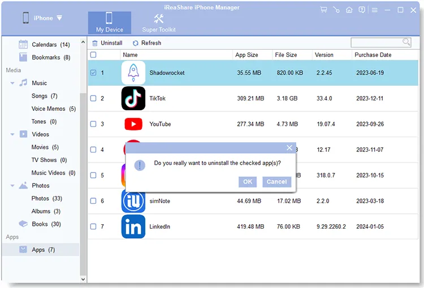Collapse the Music tree section
Screen dimensions: 424x288
12,83
